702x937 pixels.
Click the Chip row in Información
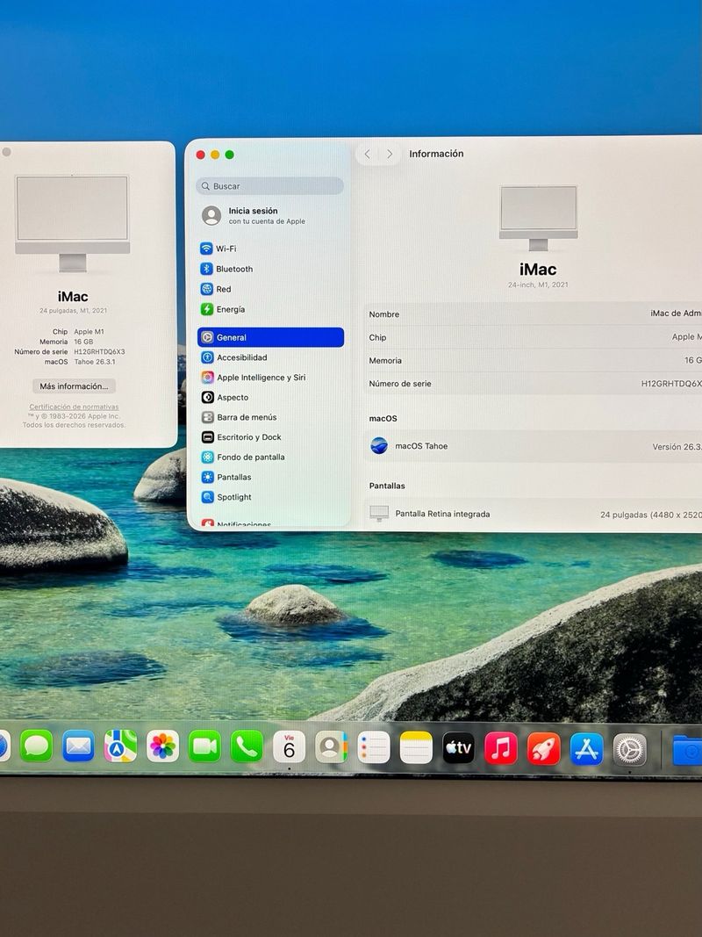(533, 337)
